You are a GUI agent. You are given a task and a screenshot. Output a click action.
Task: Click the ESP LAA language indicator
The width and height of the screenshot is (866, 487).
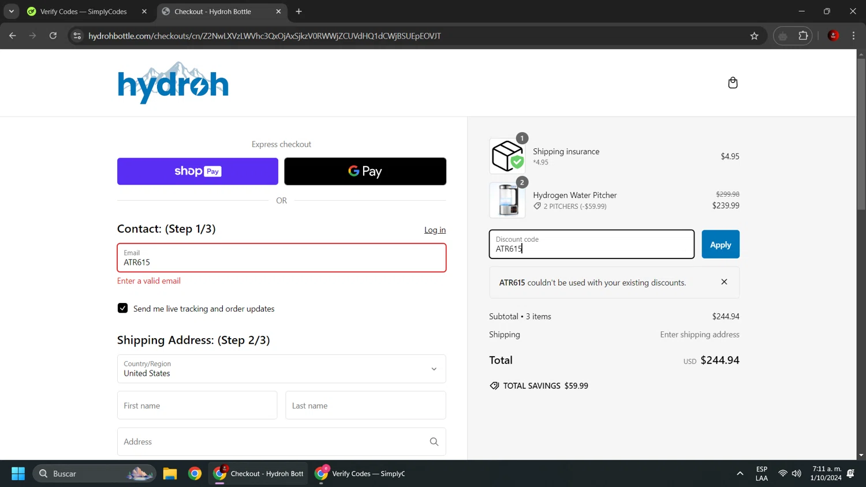point(762,474)
